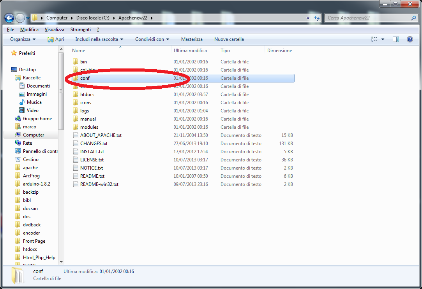Click the refresh button beside address bar
The width and height of the screenshot is (422, 289).
[x=317, y=18]
